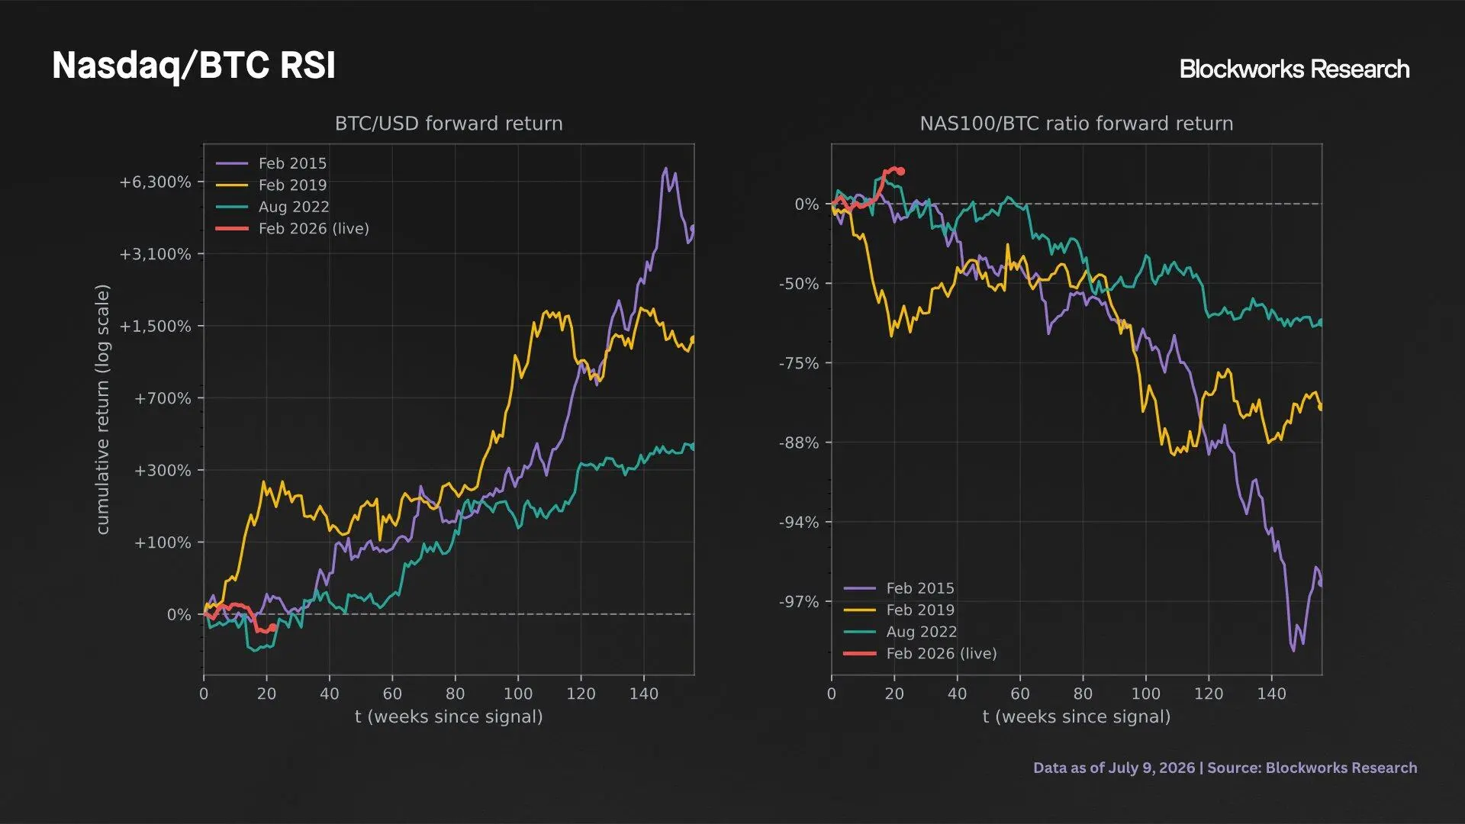Click the cumulative return (log scale) axis label
The height and width of the screenshot is (824, 1465).
102,409
